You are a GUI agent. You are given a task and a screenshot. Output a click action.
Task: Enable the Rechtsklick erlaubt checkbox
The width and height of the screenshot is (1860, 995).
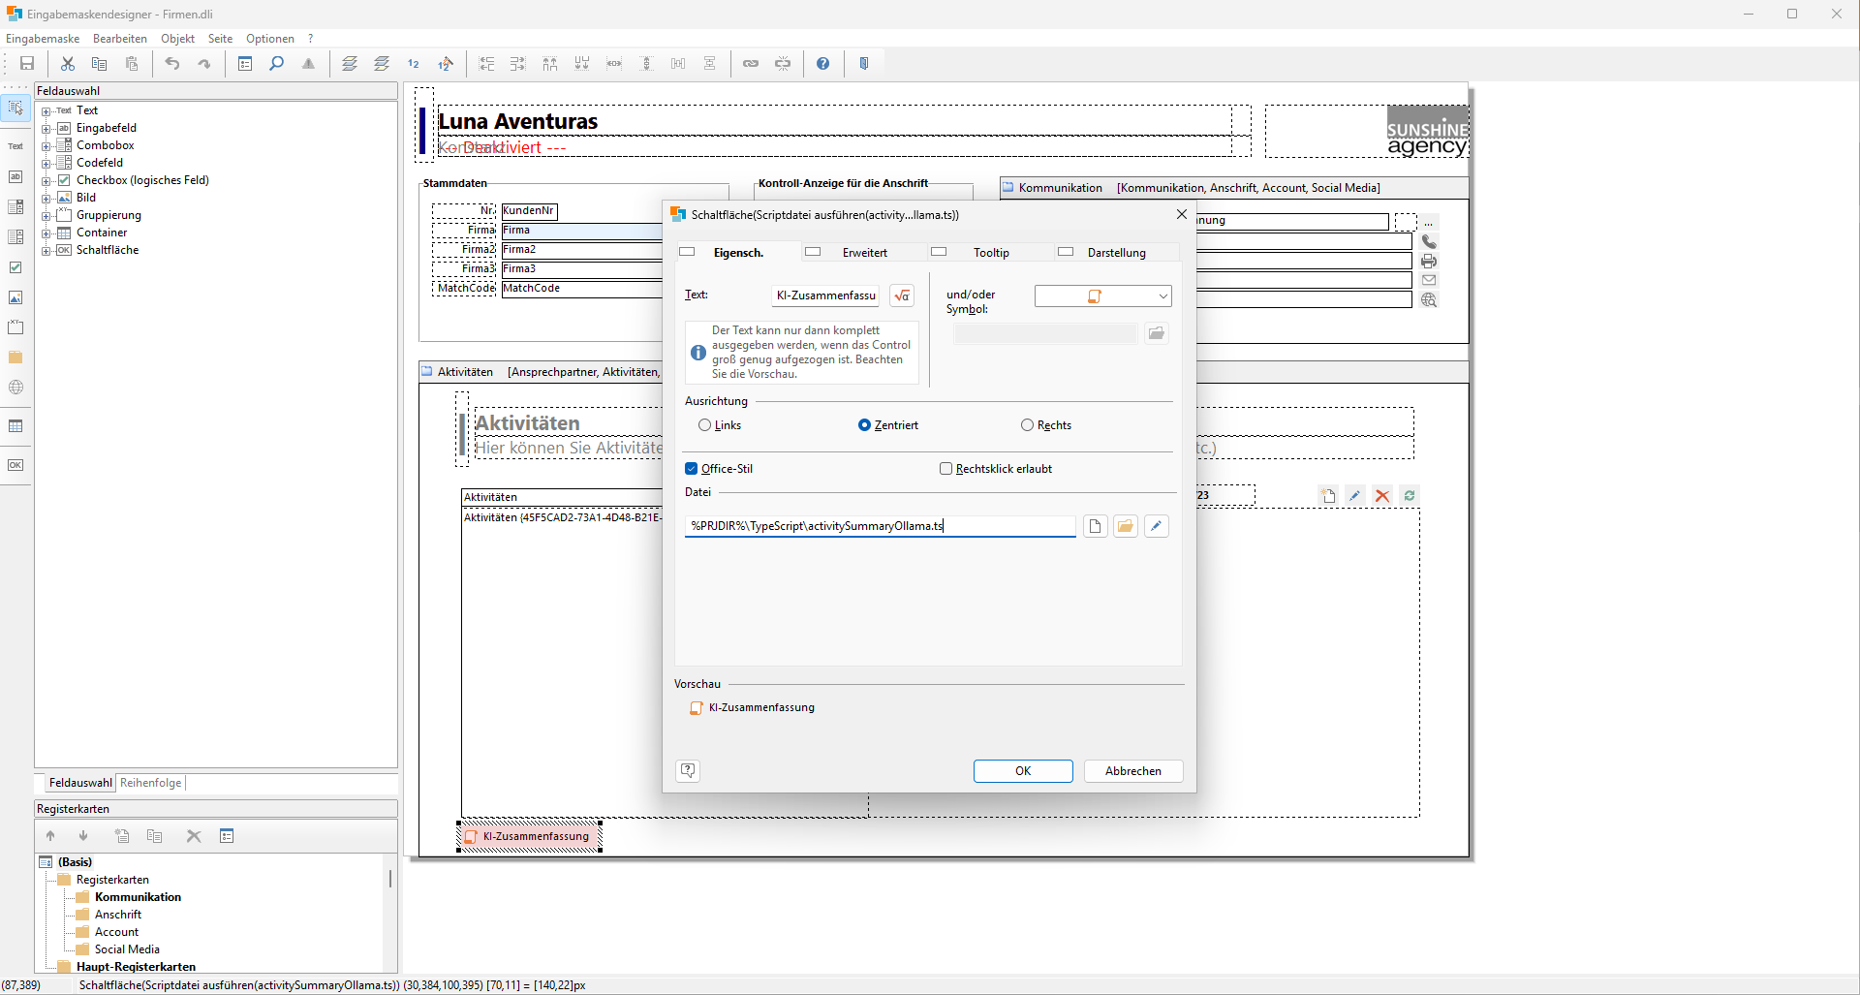point(946,469)
